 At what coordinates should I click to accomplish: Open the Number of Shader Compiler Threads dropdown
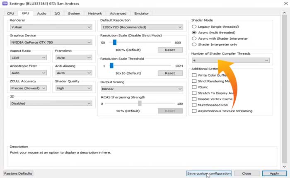[x=230, y=60]
